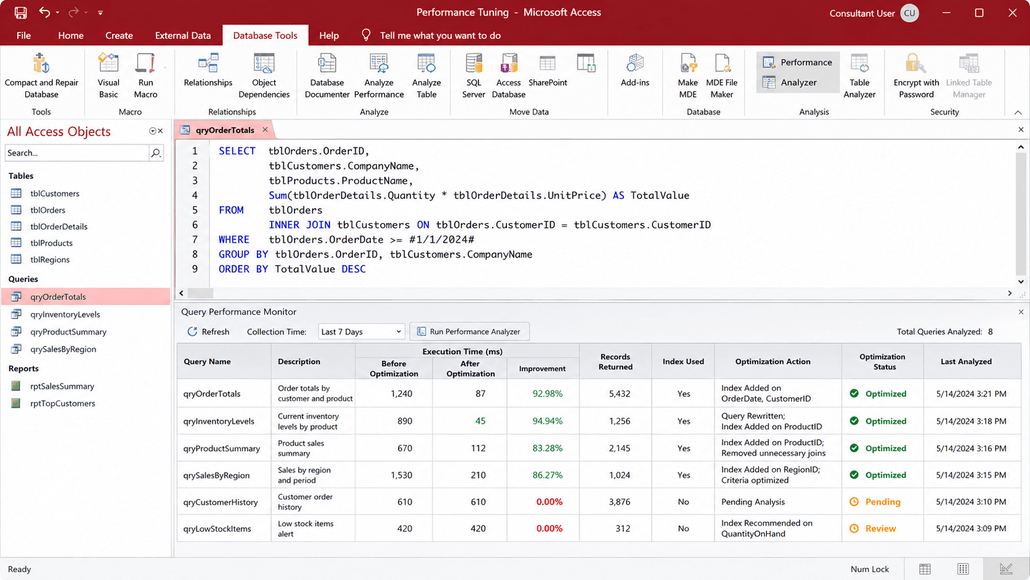Close the qryOrderTotals tab

(x=266, y=129)
